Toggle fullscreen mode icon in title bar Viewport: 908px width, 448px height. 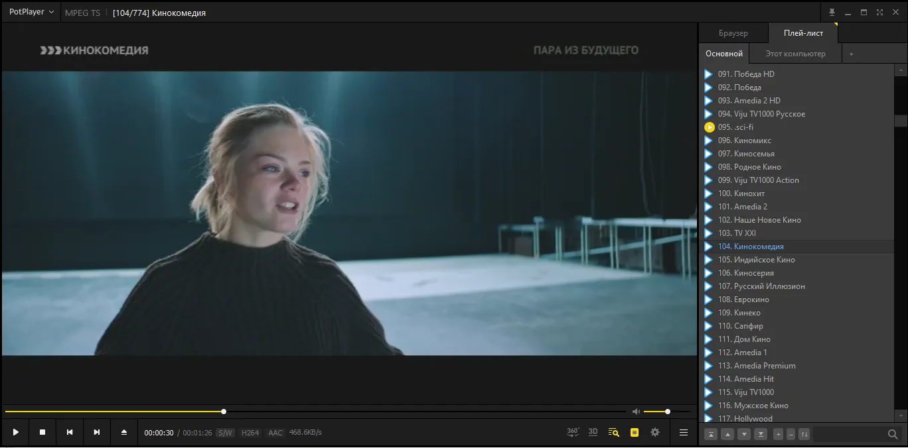[879, 12]
